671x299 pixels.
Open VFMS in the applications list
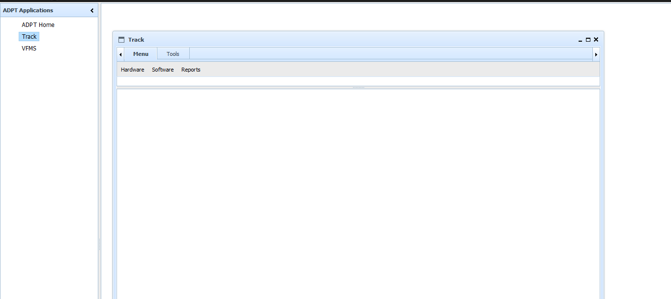[29, 49]
